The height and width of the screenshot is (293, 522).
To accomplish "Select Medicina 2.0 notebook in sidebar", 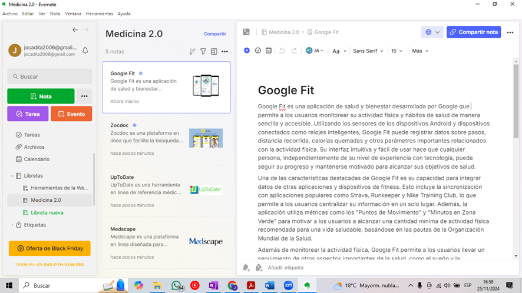I will click(49, 200).
